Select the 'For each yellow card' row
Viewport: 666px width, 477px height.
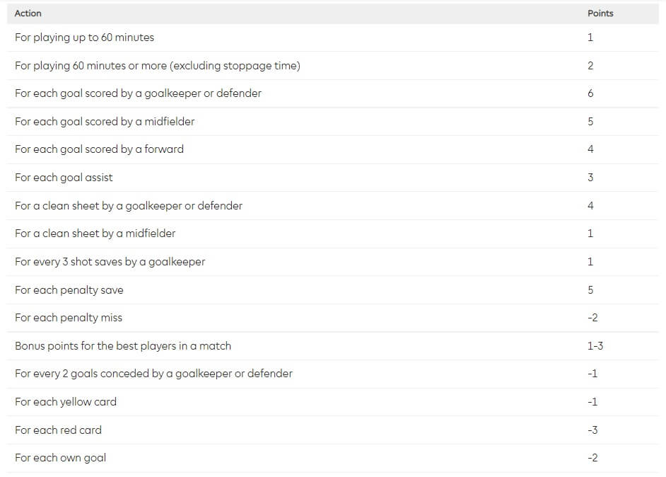pos(332,402)
